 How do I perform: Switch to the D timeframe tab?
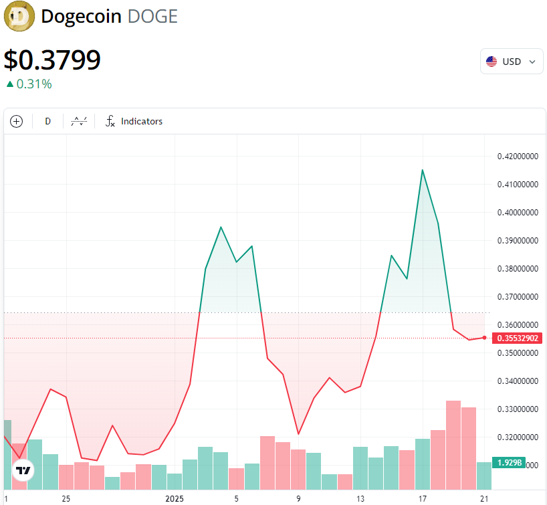coord(47,121)
